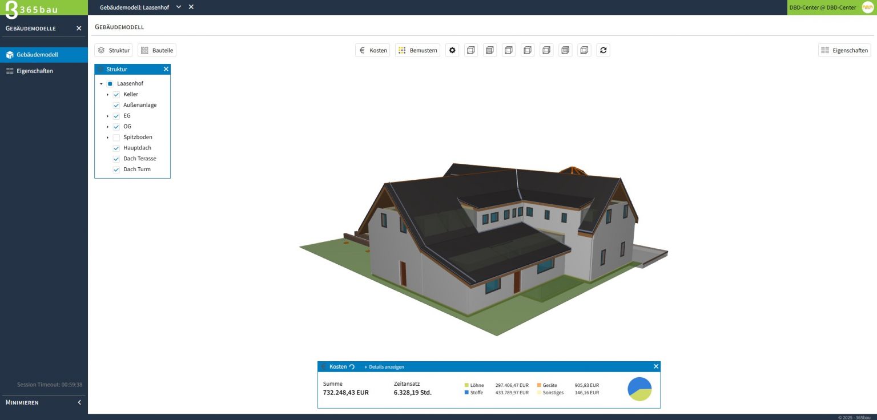Toggle the Außenanlage checkbox off
Image resolution: width=877 pixels, height=420 pixels.
116,106
